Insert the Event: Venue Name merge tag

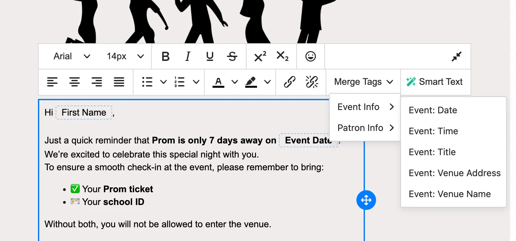pos(454,194)
